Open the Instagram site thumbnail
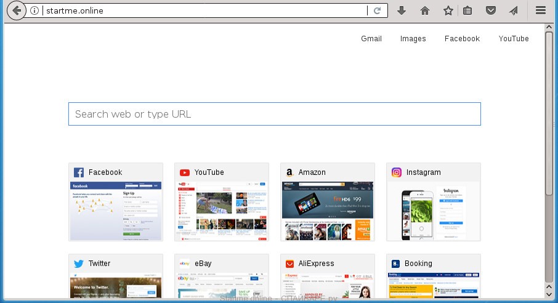 click(x=434, y=211)
